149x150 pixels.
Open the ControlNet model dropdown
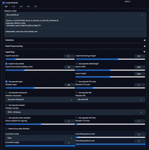pos(40,138)
